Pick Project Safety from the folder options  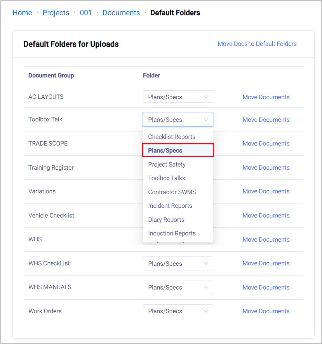167,165
